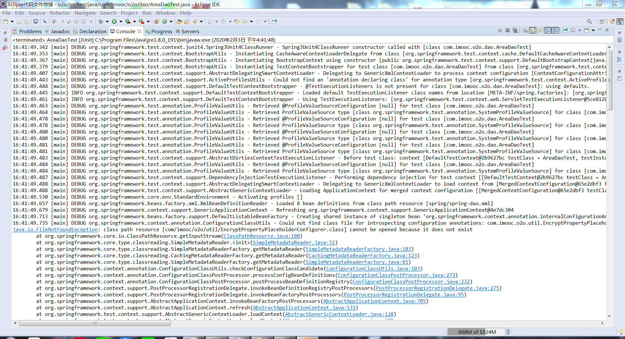Screen dimensions: 625x339
Task: Launch the Coverage run icon
Action: (x=128, y=21)
